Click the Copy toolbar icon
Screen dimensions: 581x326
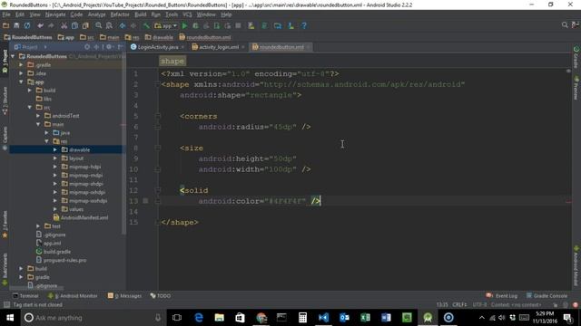tap(74, 25)
